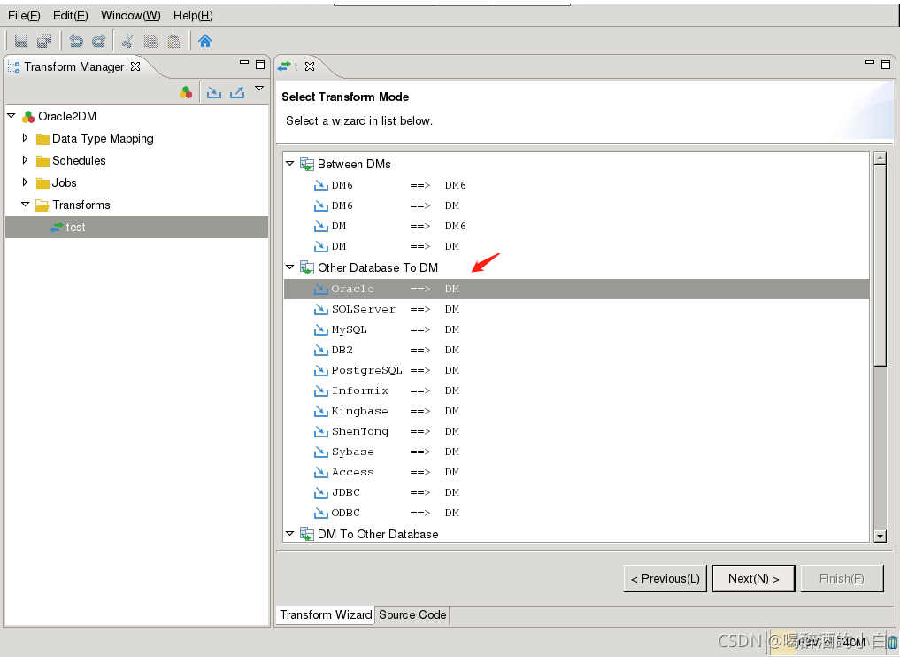
Task: Click the new project colored-balls icon
Action: click(185, 92)
